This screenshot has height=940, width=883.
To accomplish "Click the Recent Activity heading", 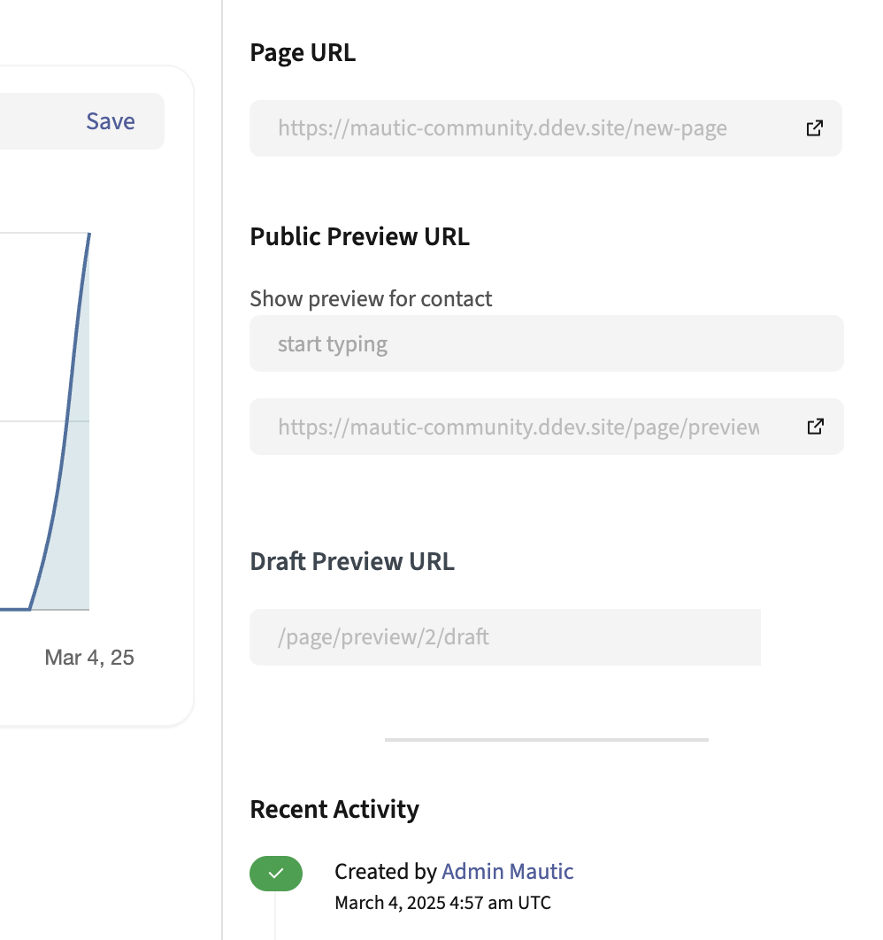I will point(334,809).
